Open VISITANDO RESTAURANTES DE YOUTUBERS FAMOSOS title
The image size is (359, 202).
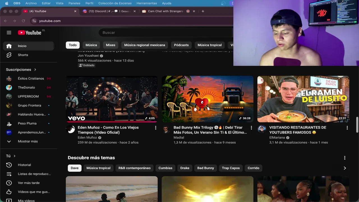coord(298,130)
